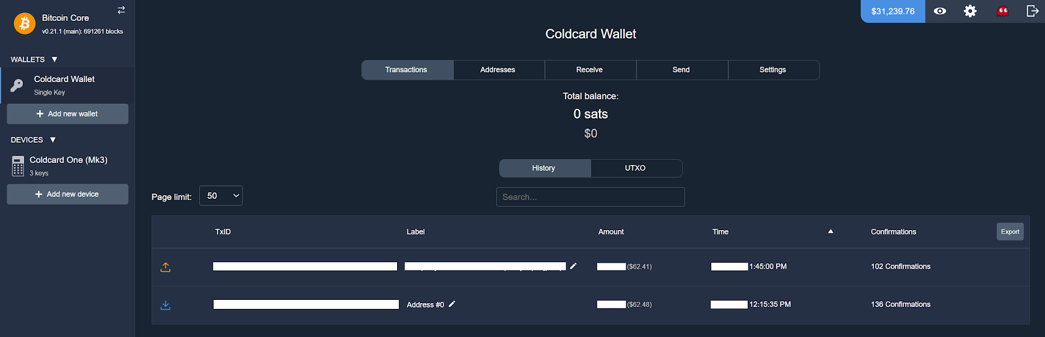
Task: Edit the label of the outgoing transaction
Action: 573,266
